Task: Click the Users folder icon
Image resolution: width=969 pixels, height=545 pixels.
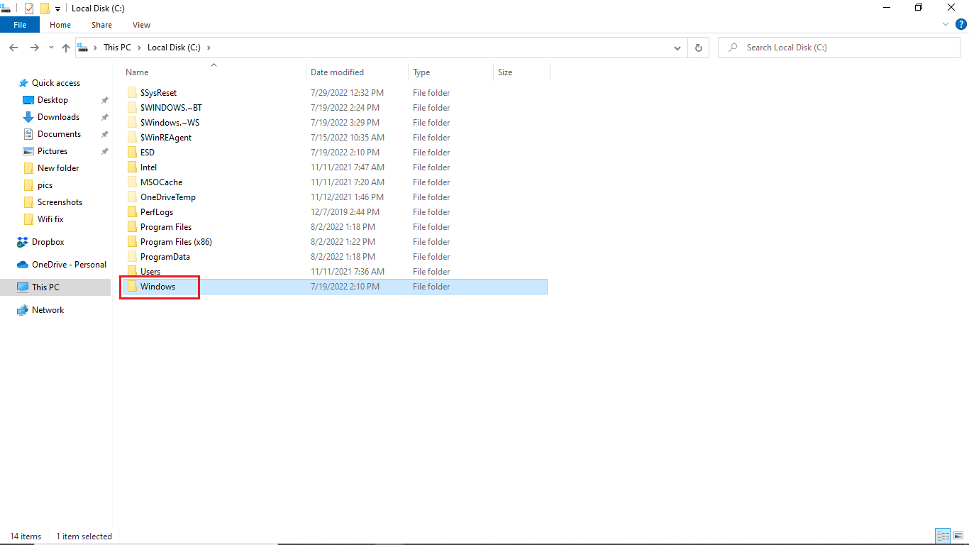Action: click(132, 272)
